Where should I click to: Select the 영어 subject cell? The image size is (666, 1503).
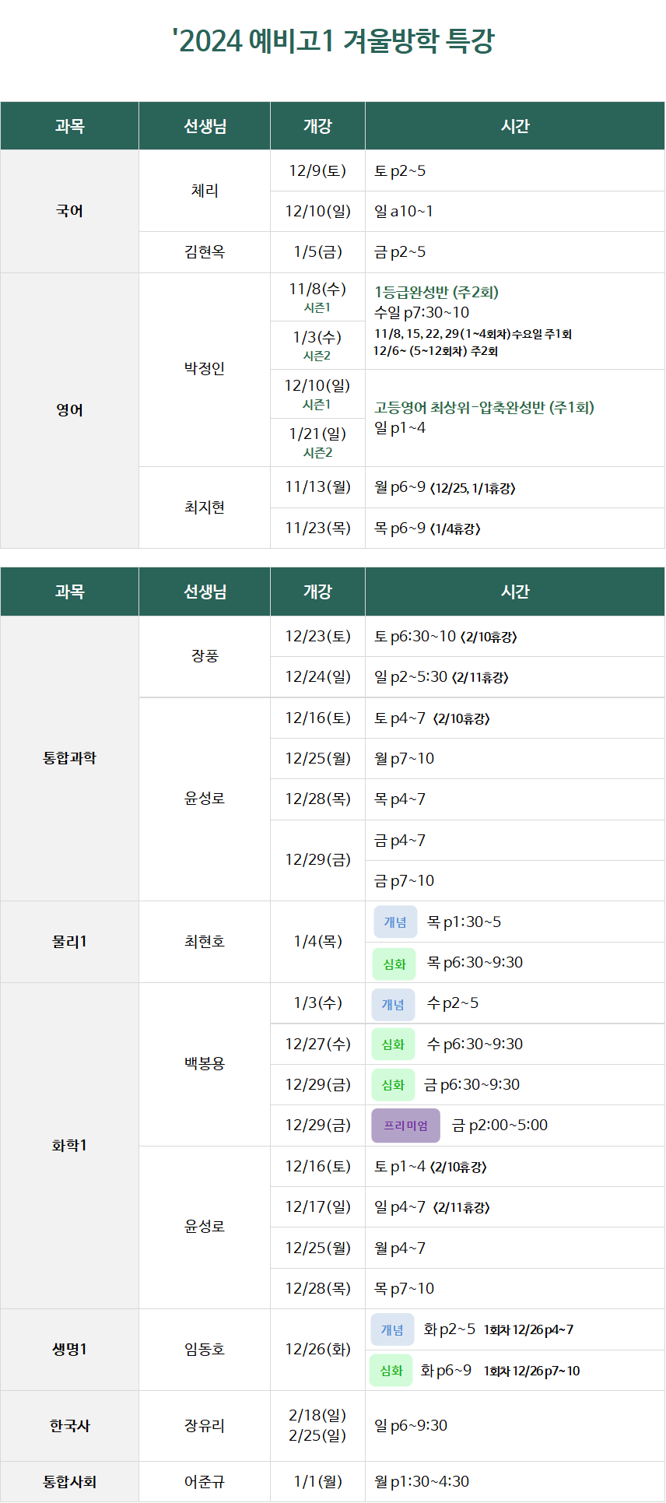(x=70, y=410)
